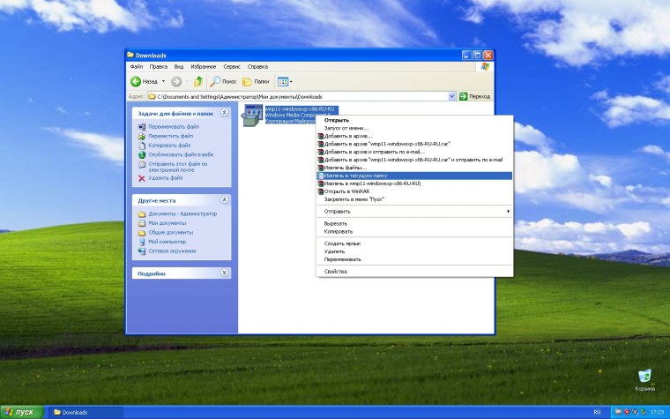Viewport: 670px width, 419px height.
Task: Choose Копировать in context menu
Action: pyautogui.click(x=414, y=231)
